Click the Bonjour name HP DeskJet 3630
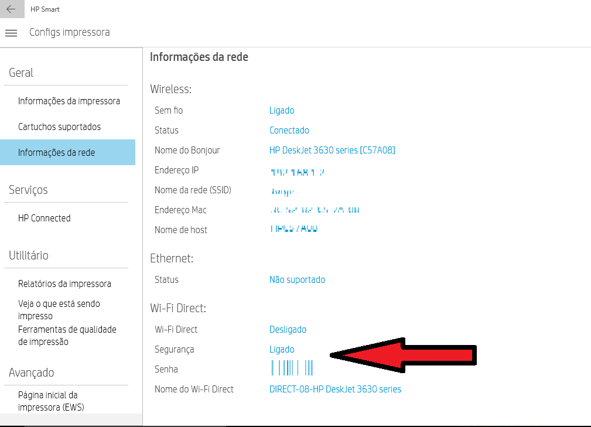Image resolution: width=591 pixels, height=427 pixels. (x=332, y=150)
